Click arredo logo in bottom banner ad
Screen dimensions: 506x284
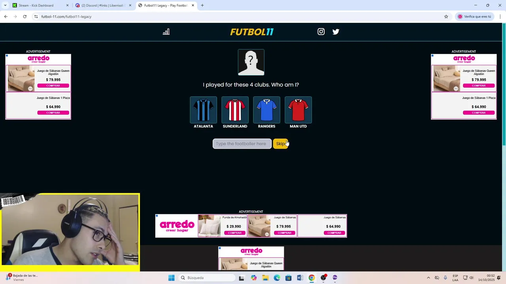pos(177,226)
